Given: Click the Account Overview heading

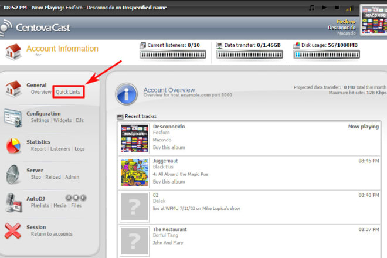Looking at the screenshot, I should click(169, 90).
